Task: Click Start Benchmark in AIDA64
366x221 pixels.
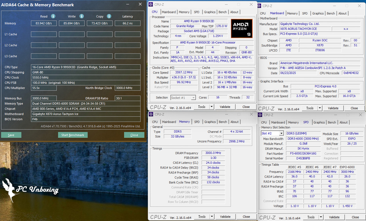Action: pyautogui.click(x=73, y=135)
